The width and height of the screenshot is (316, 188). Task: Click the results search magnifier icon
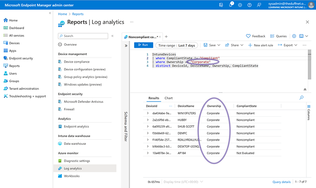[302, 98]
